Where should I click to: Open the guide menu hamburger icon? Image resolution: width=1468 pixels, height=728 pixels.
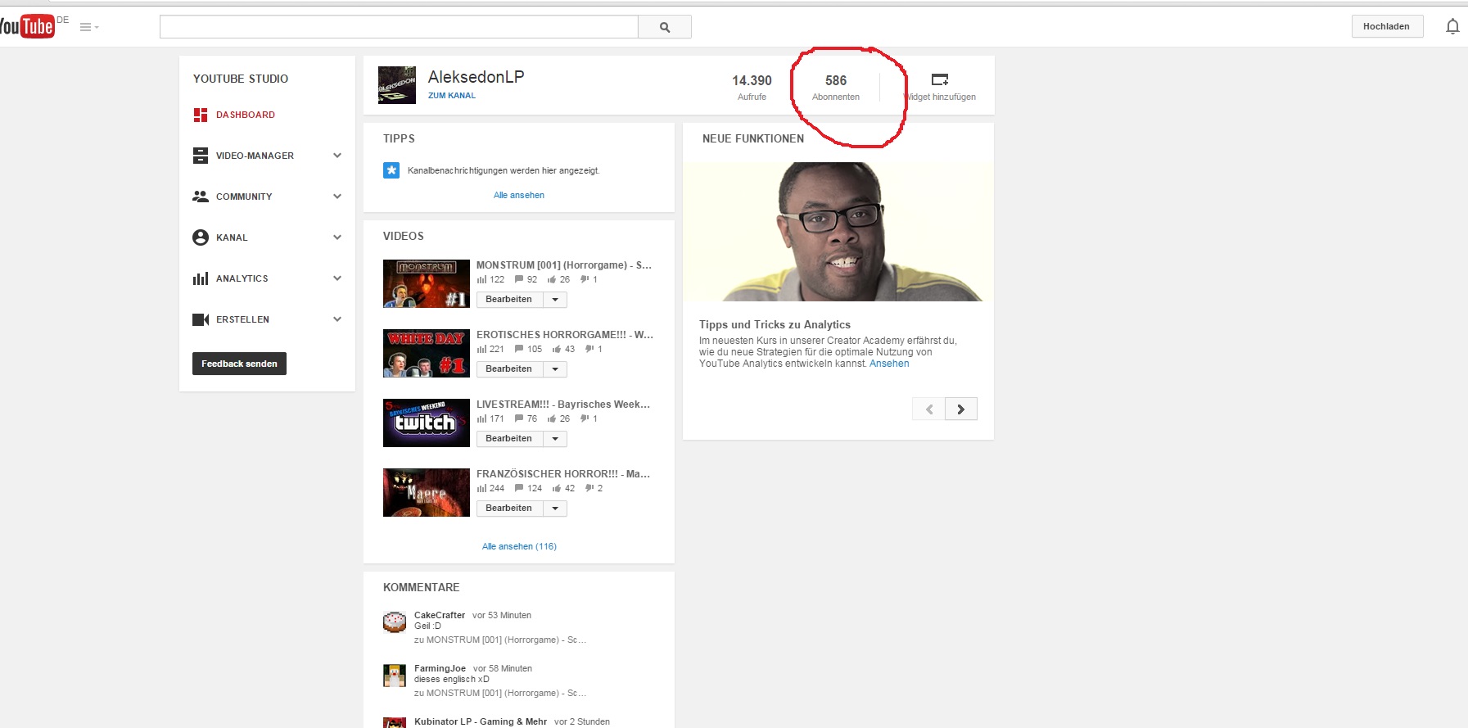coord(88,27)
